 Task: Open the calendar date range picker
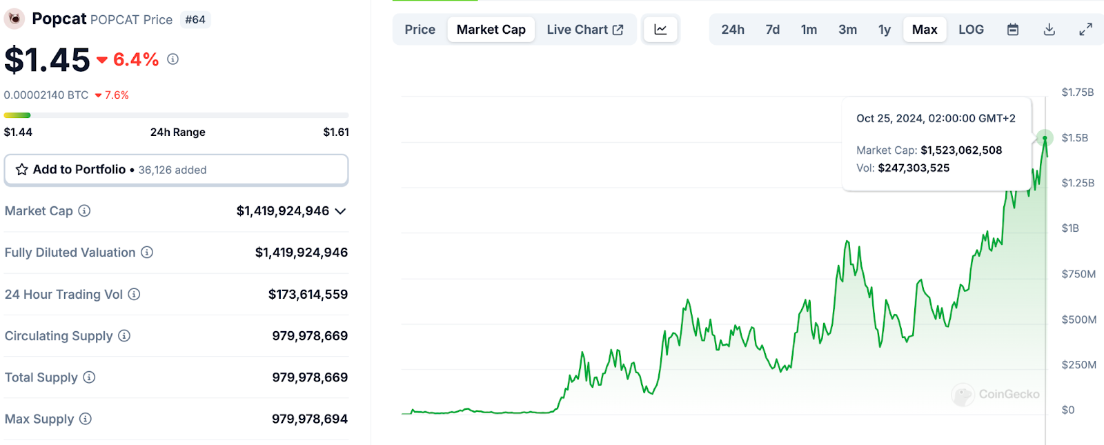1013,30
